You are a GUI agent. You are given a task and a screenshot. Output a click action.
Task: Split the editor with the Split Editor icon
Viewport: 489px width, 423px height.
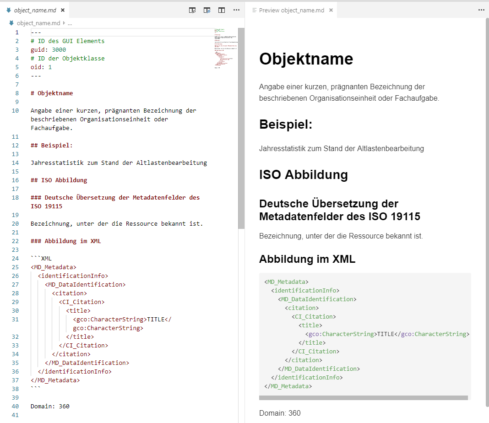(221, 10)
